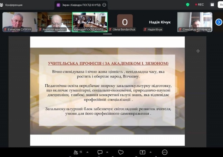Image resolution: width=223 pixels, height=157 pixels.
Task: Click the move handle icon beside the slide
Action: pos(198,51)
